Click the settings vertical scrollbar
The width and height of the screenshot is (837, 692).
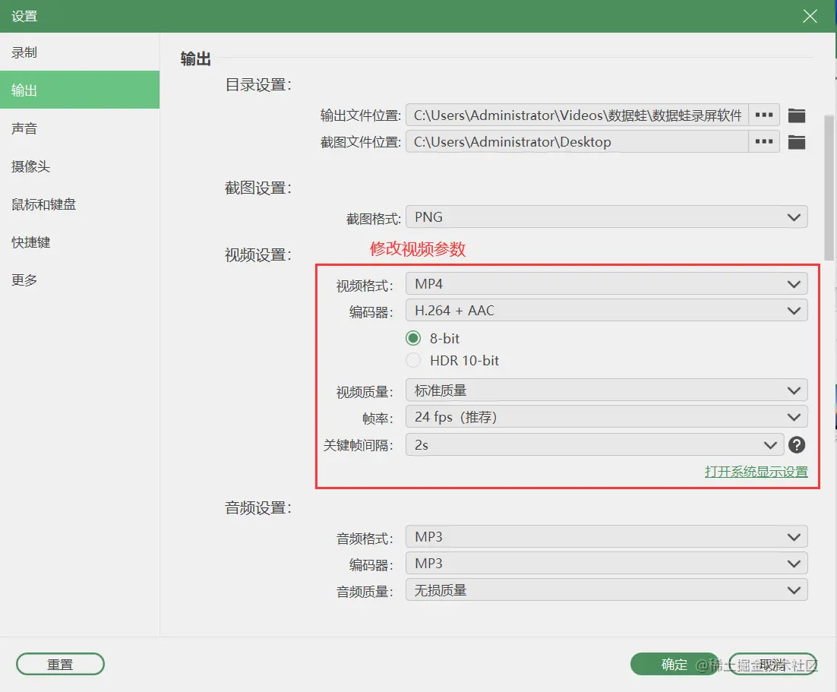pyautogui.click(x=829, y=187)
